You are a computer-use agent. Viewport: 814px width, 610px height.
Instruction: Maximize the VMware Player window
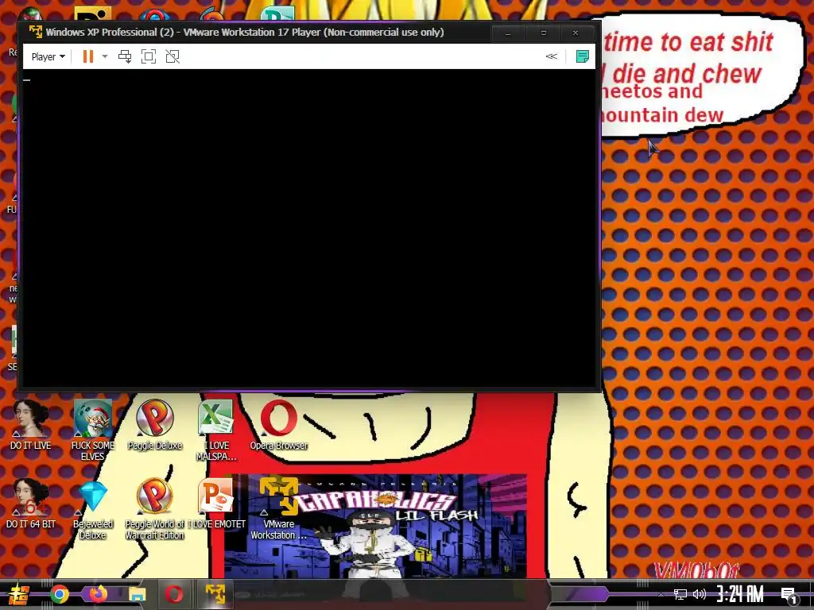coord(544,33)
